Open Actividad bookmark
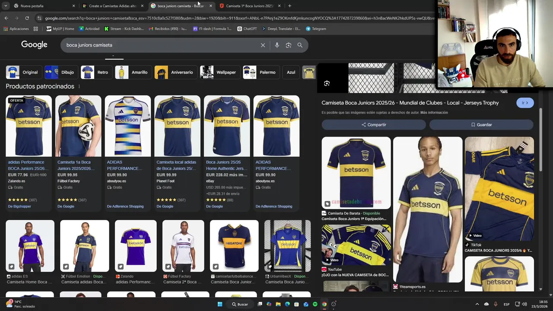Image resolution: width=553 pixels, height=311 pixels. 89,29
